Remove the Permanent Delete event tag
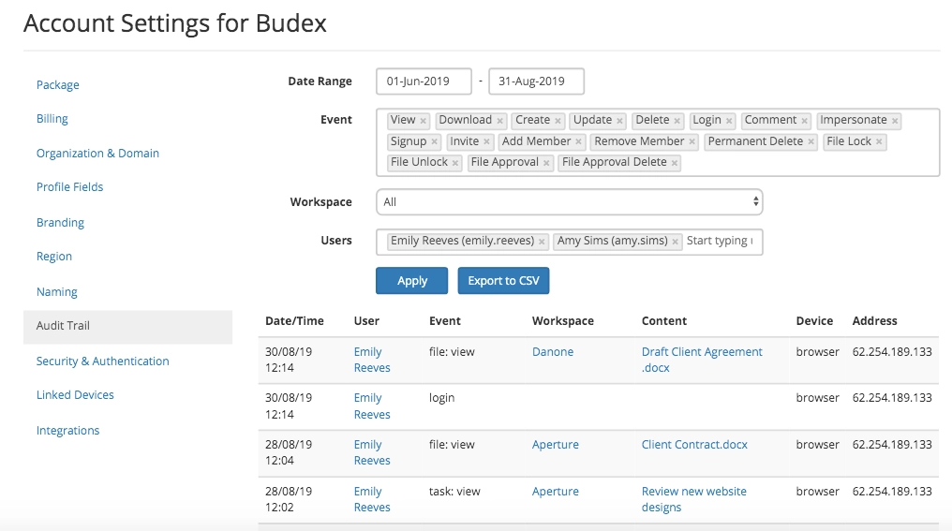This screenshot has height=531, width=952. tap(812, 142)
